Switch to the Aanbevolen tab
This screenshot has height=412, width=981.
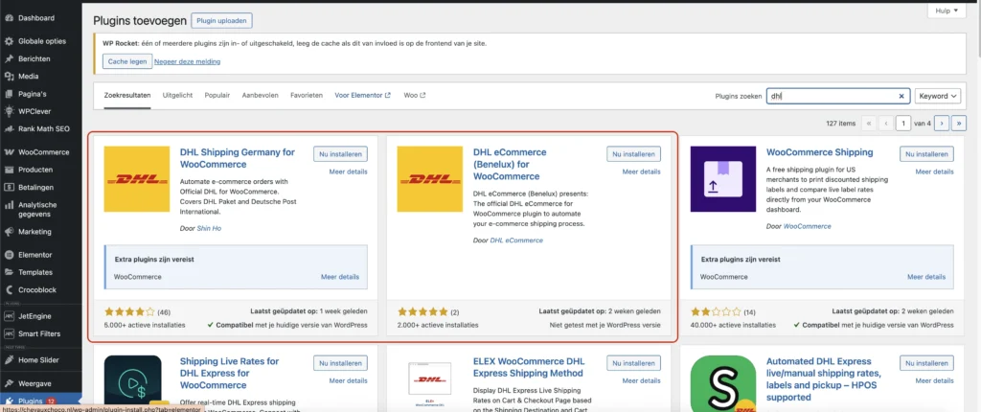pos(261,95)
